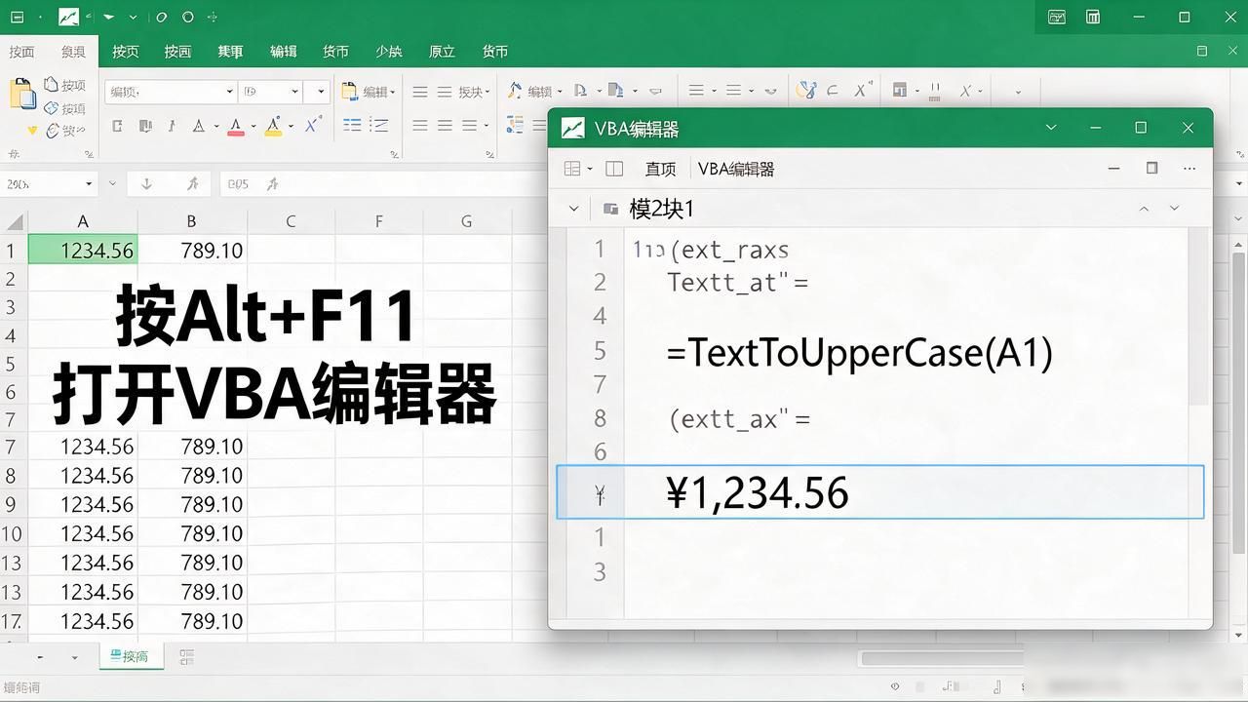This screenshot has width=1248, height=702.
Task: Click the calculator-like icon at top right
Action: pyautogui.click(x=1093, y=17)
